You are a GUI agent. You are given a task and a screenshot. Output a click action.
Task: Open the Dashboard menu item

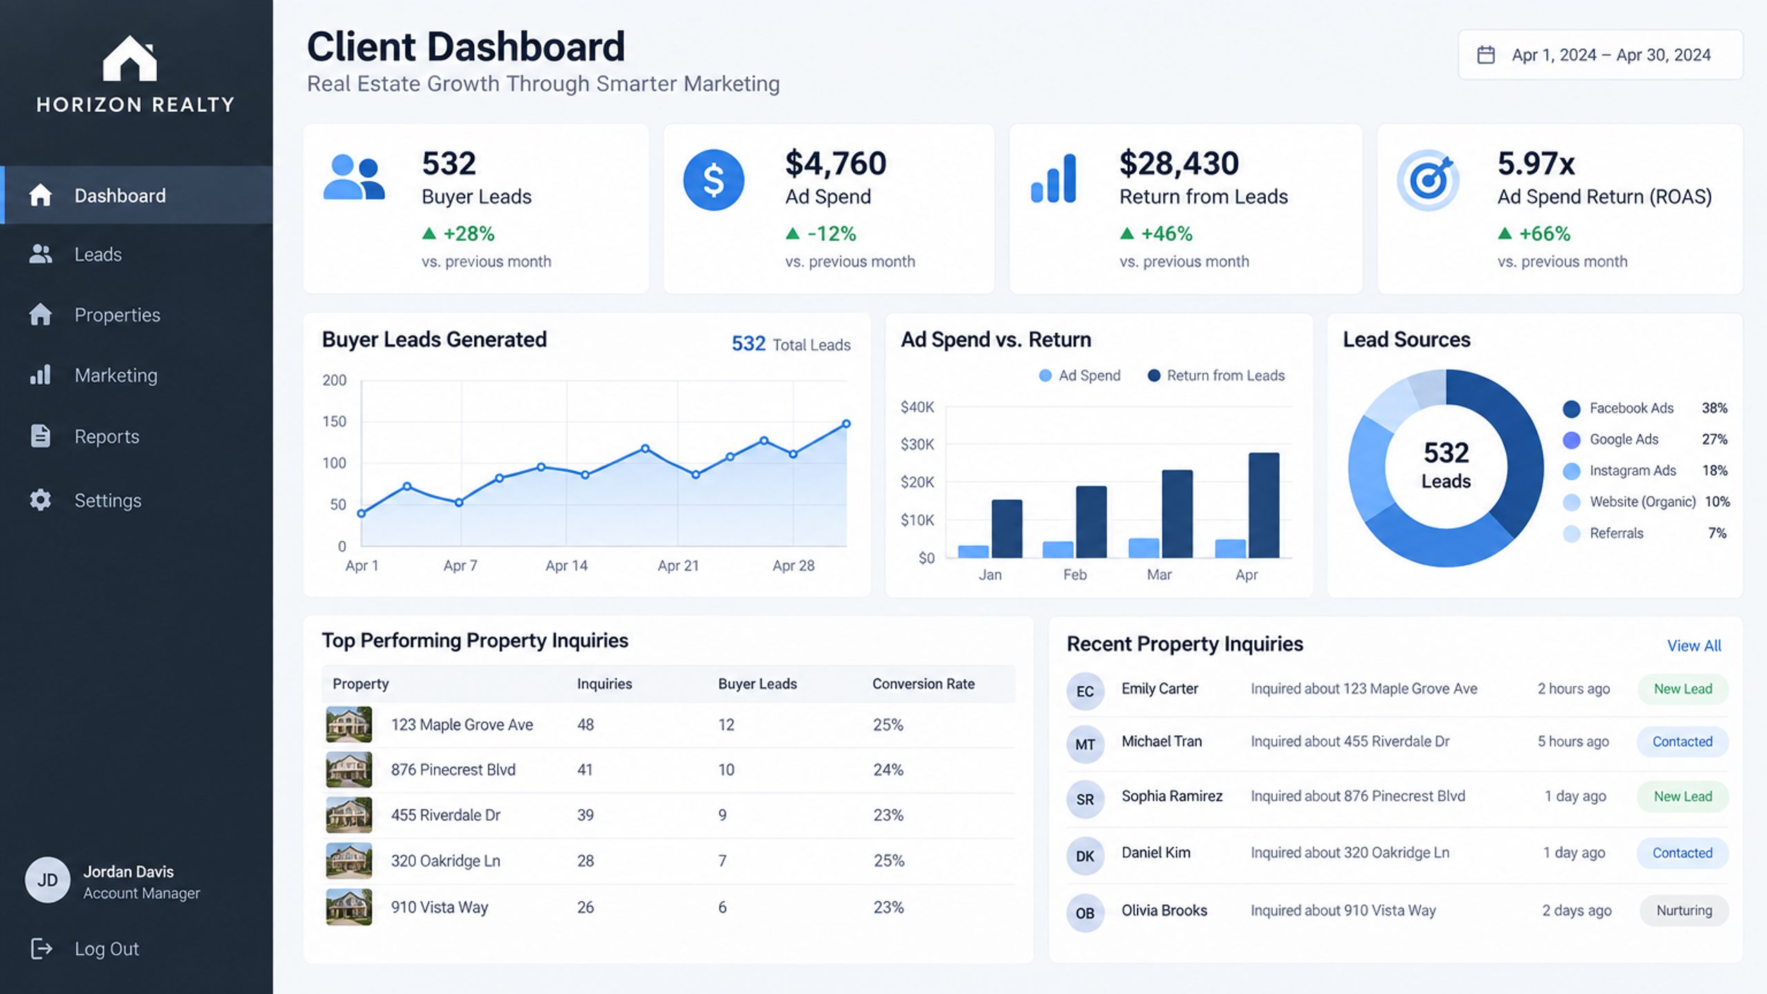(137, 195)
